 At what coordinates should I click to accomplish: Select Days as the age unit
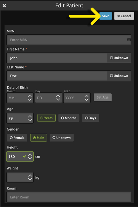point(90,118)
